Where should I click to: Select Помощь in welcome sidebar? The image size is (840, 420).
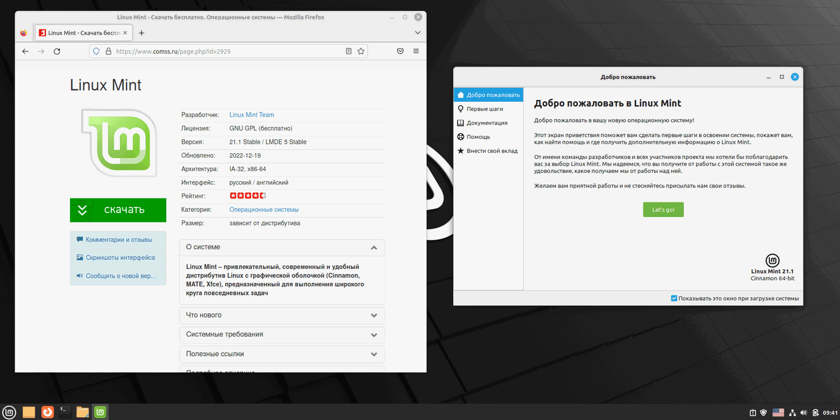488,137
